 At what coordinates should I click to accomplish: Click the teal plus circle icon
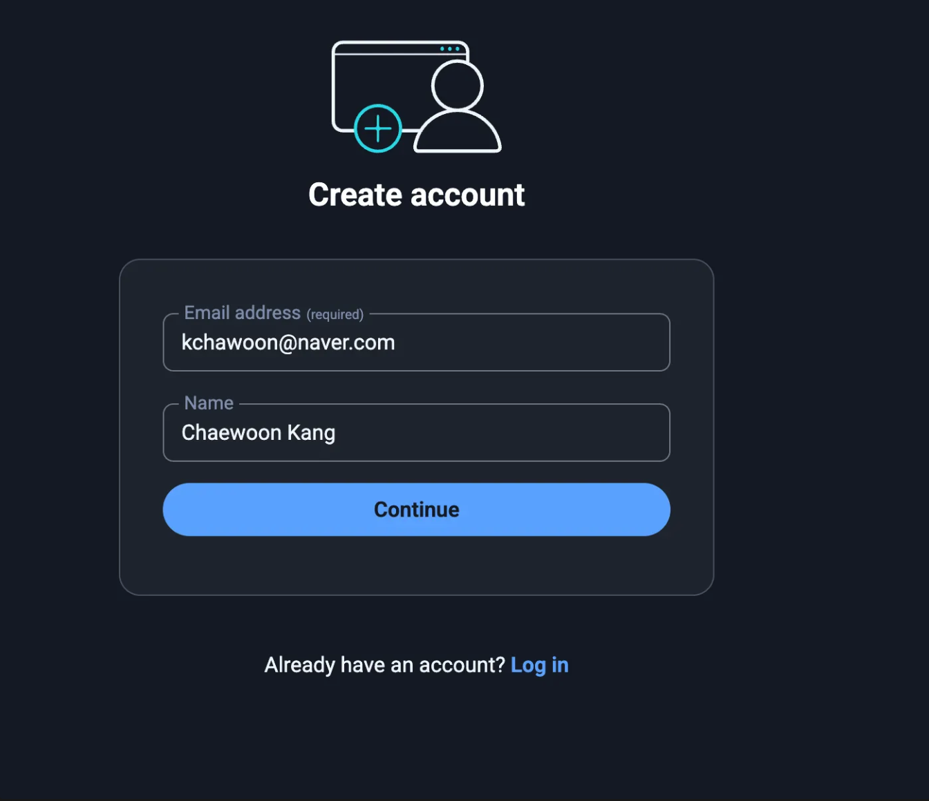[377, 128]
